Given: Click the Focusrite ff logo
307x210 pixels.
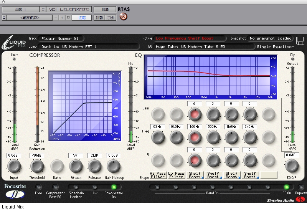Looking at the screenshot, I should tap(15, 192).
